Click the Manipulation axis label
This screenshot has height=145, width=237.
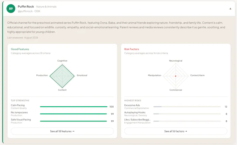coord(154,75)
